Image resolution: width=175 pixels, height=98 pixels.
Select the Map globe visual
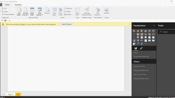(145, 37)
